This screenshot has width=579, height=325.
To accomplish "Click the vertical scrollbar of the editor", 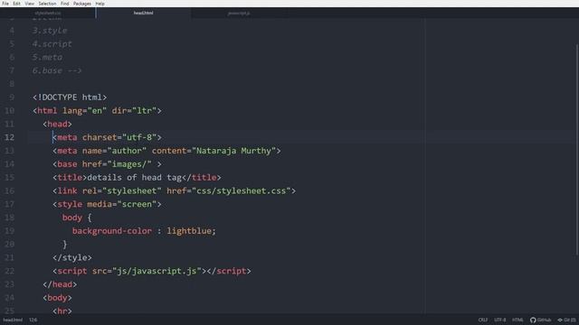I will click(x=577, y=149).
